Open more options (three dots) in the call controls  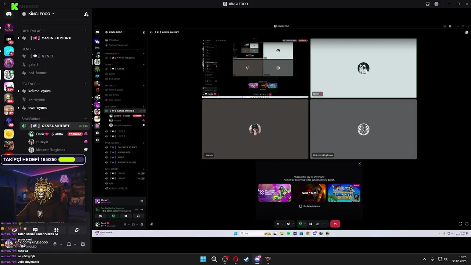pyautogui.click(x=325, y=224)
